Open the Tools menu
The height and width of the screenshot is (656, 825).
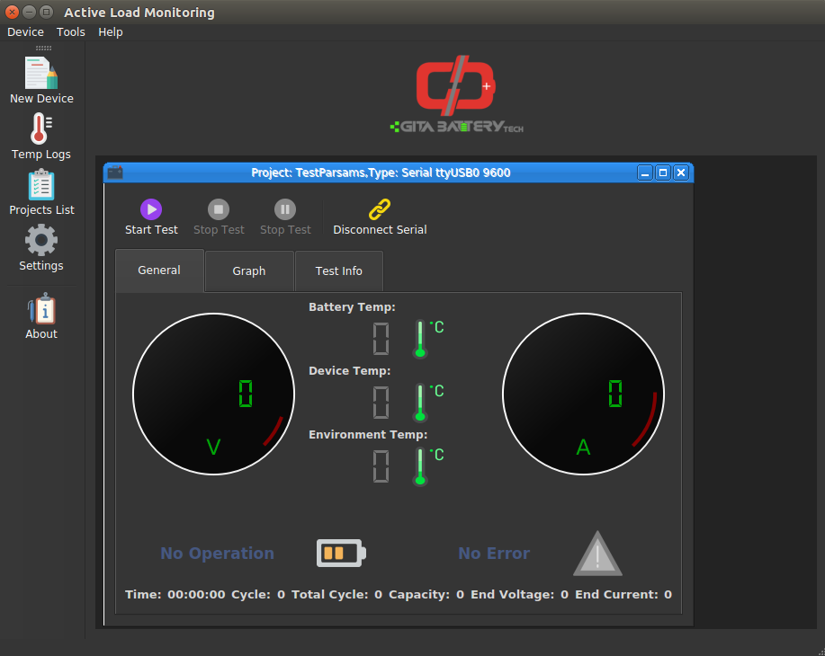point(71,32)
